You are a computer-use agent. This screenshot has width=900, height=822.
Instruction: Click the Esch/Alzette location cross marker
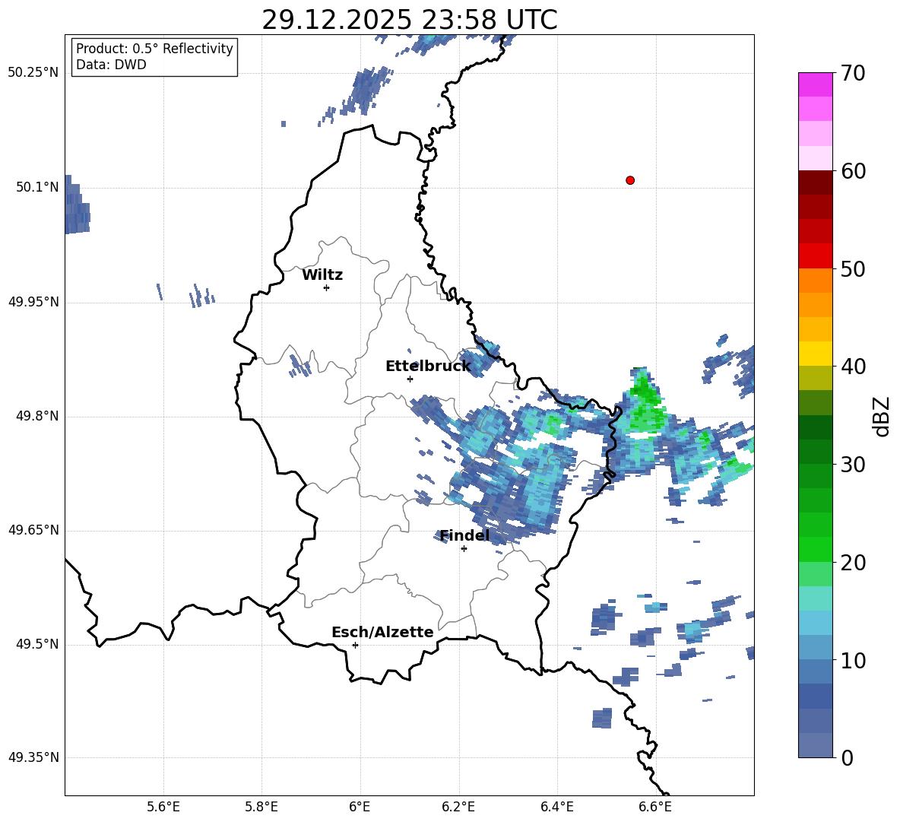click(355, 645)
